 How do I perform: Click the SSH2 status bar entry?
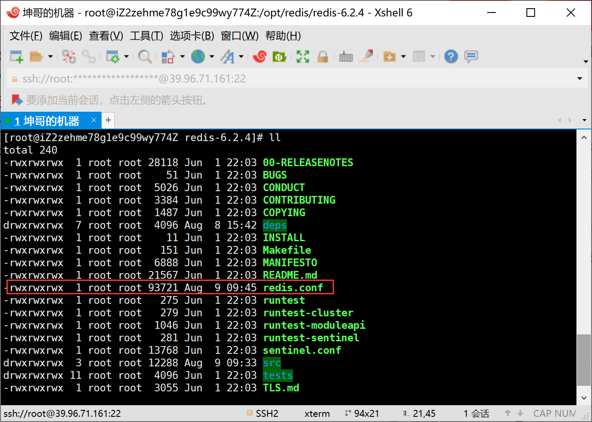point(262,413)
